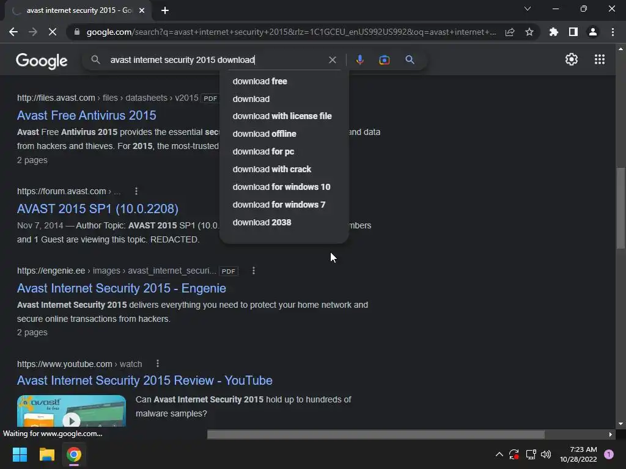Pick 'download for pc' suggestion

[x=284, y=151]
